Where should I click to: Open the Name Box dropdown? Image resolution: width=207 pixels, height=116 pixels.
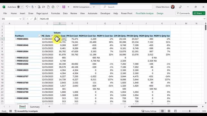point(20,19)
